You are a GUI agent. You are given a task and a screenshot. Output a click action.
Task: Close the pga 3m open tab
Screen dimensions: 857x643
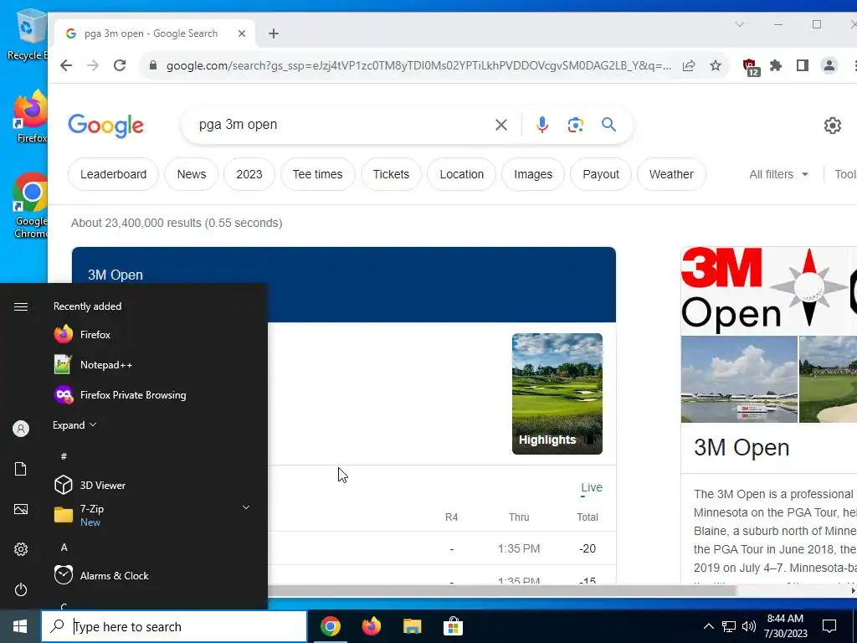[242, 33]
